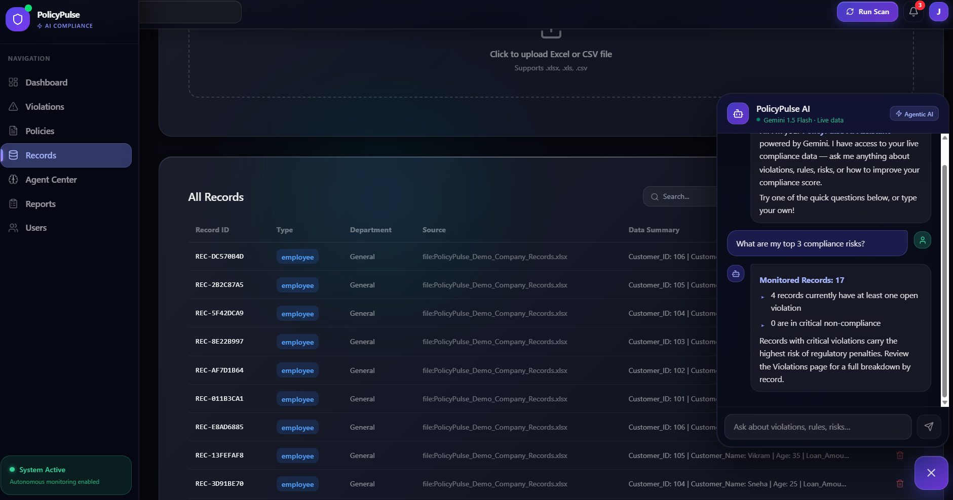The width and height of the screenshot is (953, 500).
Task: Click Customer_ID: 104 Sneha data summary
Action: pos(737,484)
